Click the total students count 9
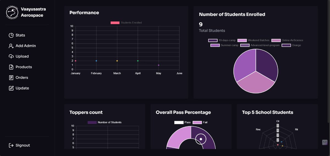Image resolution: width=330 pixels, height=156 pixels. pyautogui.click(x=201, y=24)
